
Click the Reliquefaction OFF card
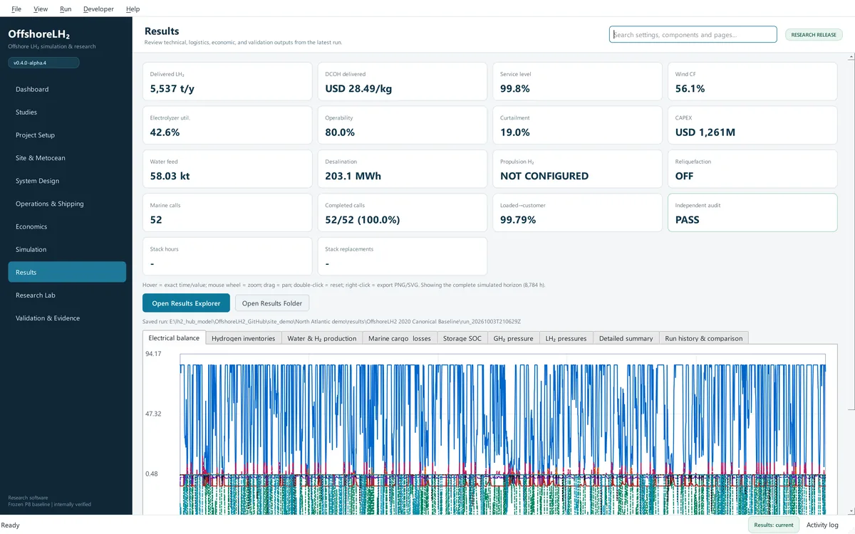tap(752, 169)
